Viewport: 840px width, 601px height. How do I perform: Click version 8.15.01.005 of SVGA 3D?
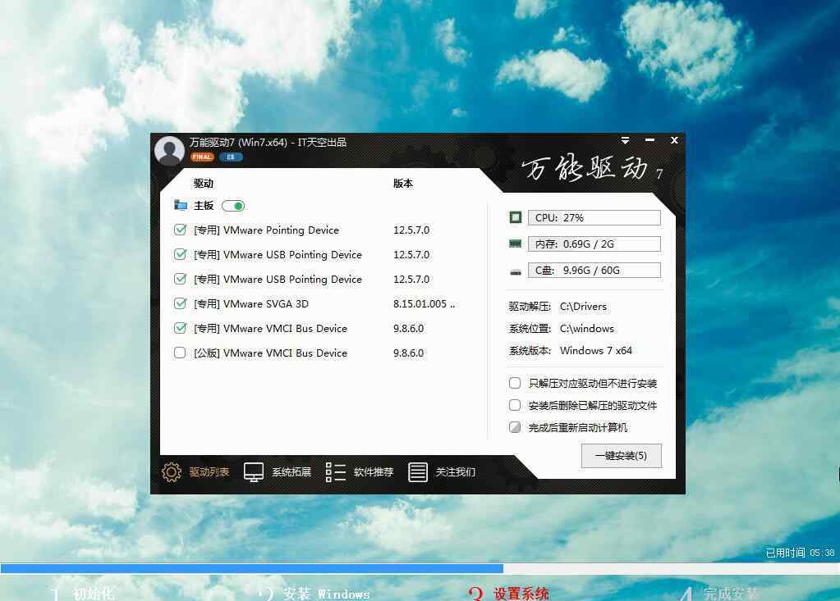point(424,303)
